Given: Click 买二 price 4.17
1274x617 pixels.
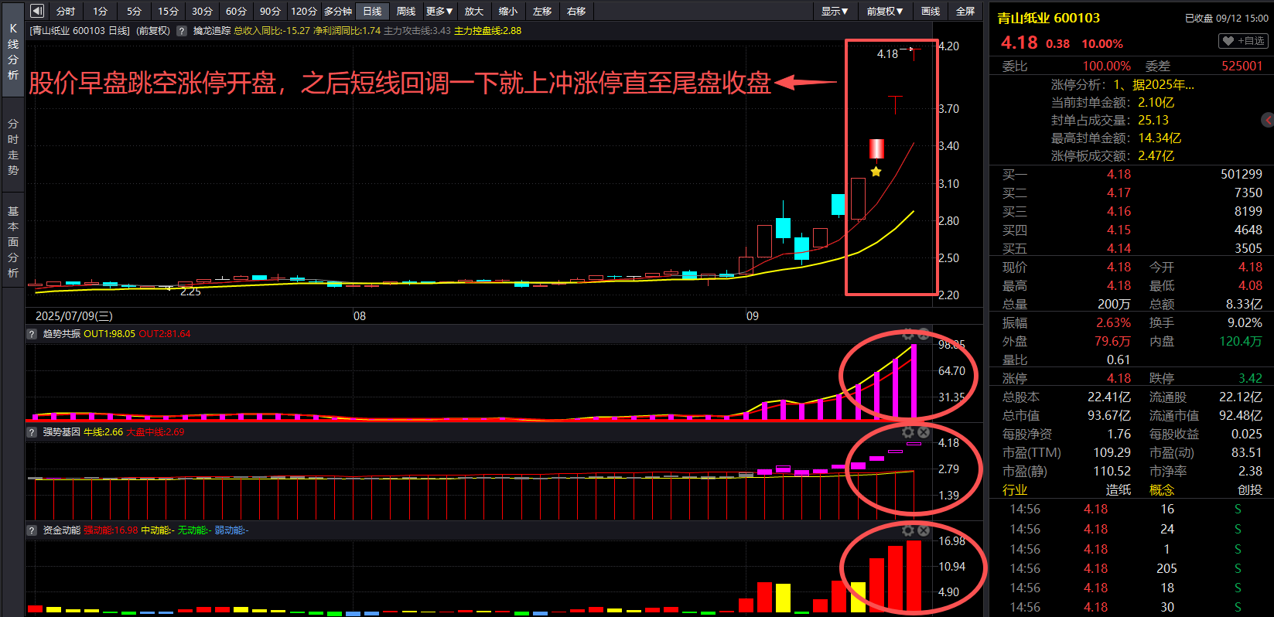Looking at the screenshot, I should click(x=1119, y=193).
